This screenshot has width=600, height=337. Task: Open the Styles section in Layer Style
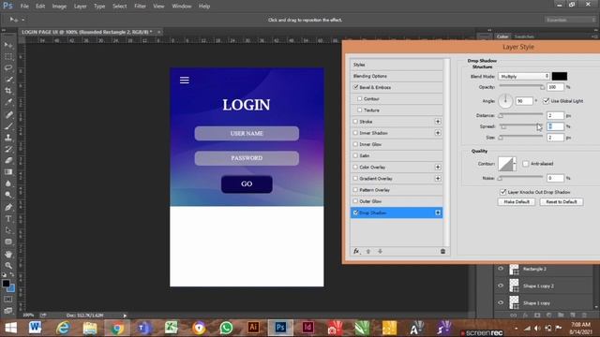[x=397, y=65]
